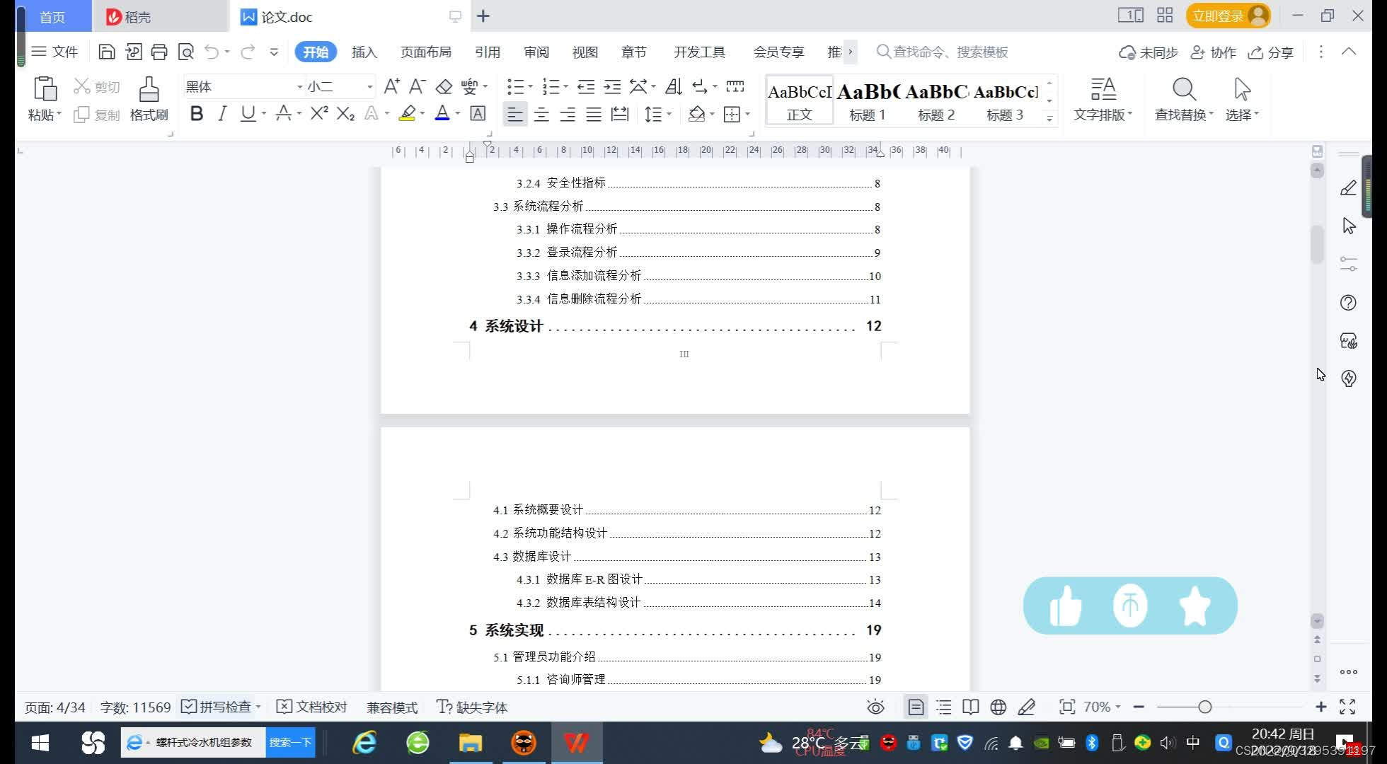Toggle justified text alignment
This screenshot has width=1387, height=764.
(594, 114)
